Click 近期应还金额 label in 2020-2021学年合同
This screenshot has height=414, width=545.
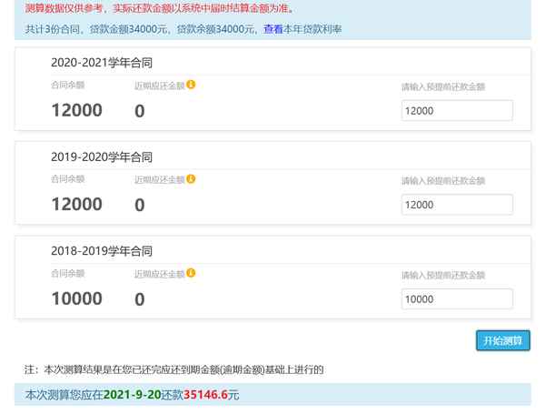tap(160, 86)
